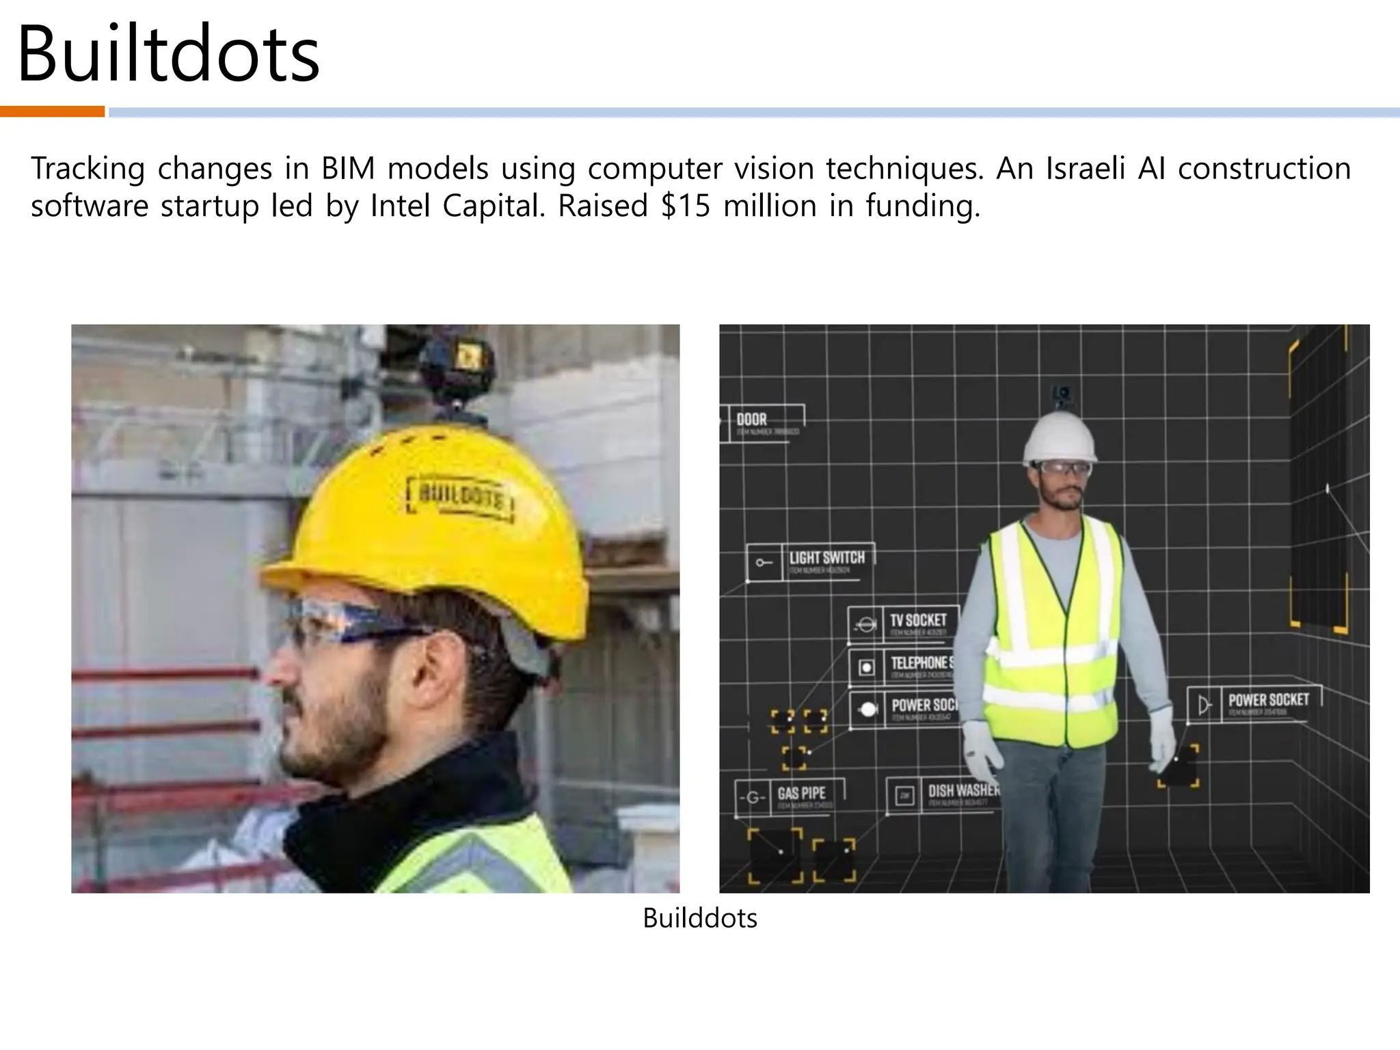Click the BUILDOTS logo on yellow helmet
The image size is (1400, 1050).
coord(460,498)
